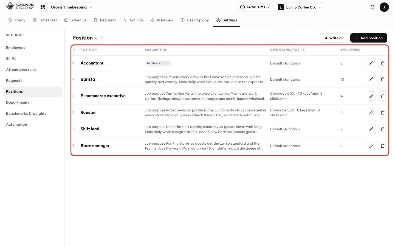Switch to the Activity tab
This screenshot has width=395, height=247.
133,20
